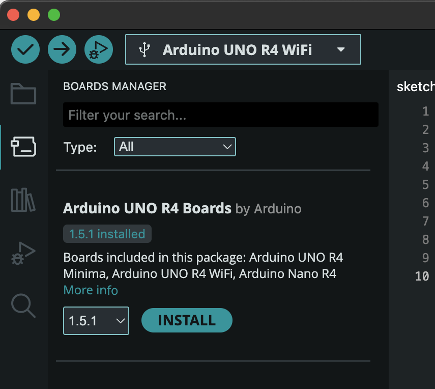Open the More info link
This screenshot has width=435, height=389.
(x=91, y=290)
